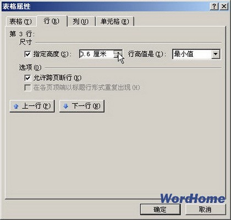
Task: Click the ? help icon in title bar
Action: [214, 7]
